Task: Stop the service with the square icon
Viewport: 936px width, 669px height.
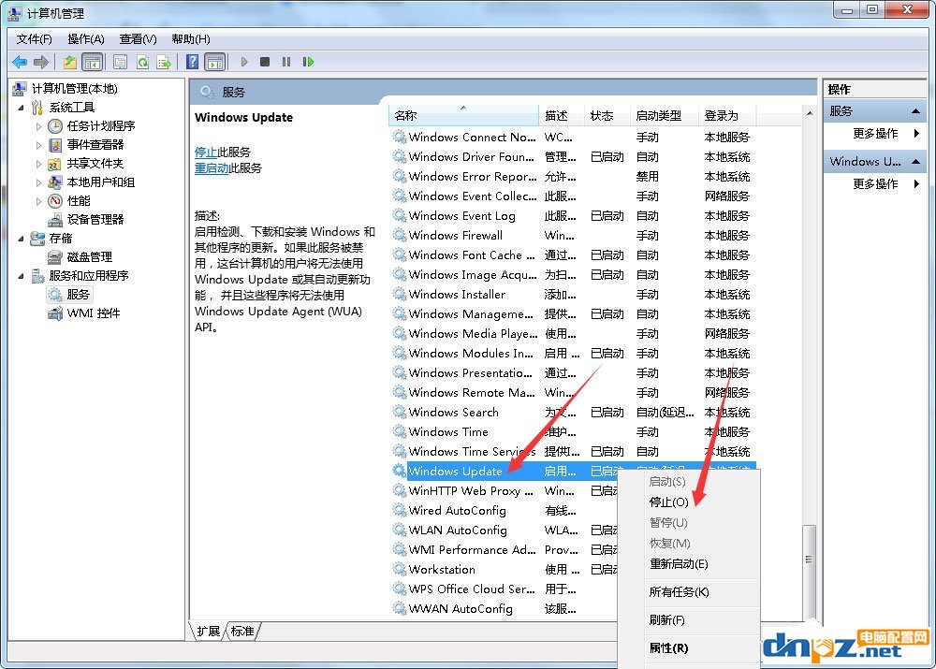Action: [x=265, y=62]
